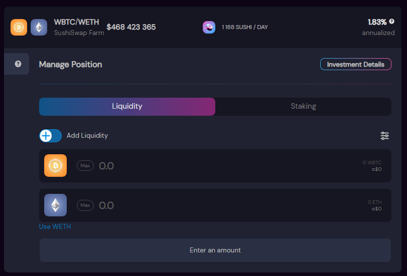Click the Enter an amount button

point(215,250)
